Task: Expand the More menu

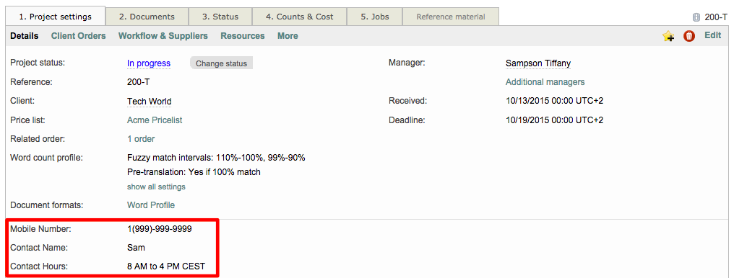Action: 288,36
